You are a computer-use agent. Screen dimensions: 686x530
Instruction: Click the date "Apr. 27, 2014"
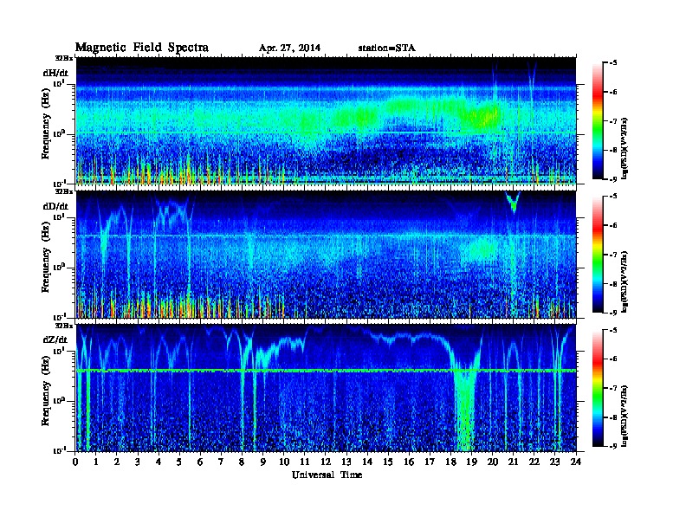(289, 48)
